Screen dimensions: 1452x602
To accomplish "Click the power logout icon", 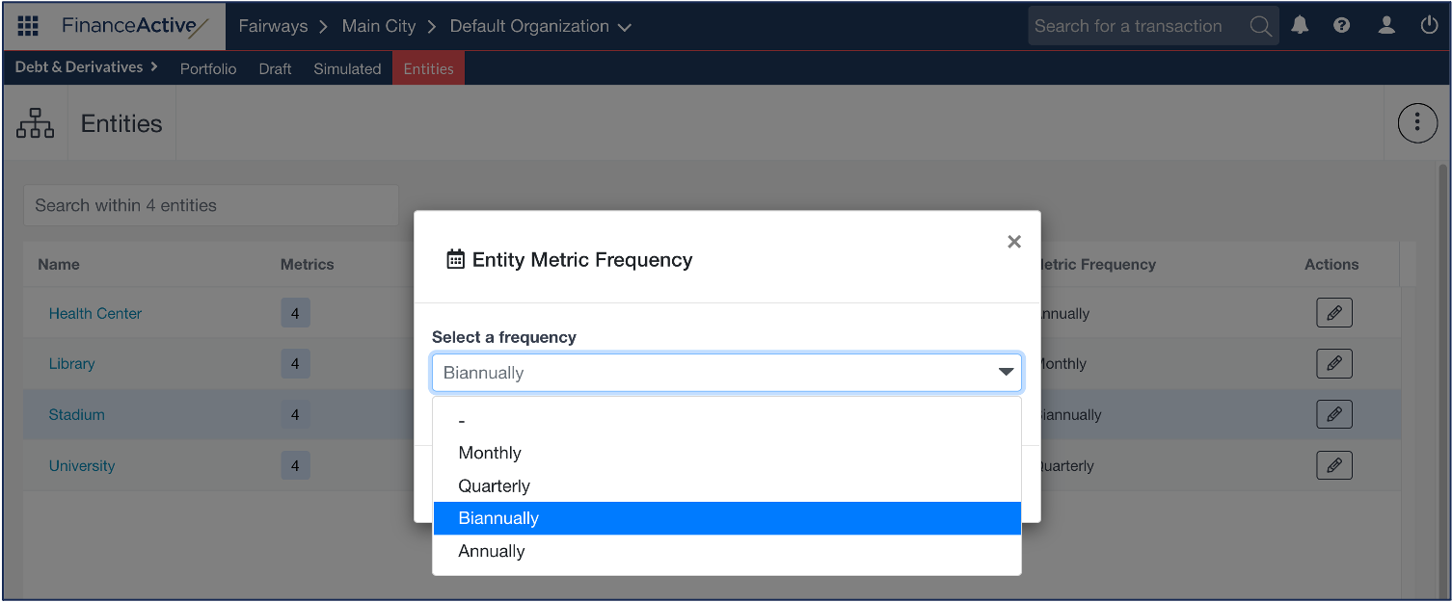I will [x=1429, y=26].
